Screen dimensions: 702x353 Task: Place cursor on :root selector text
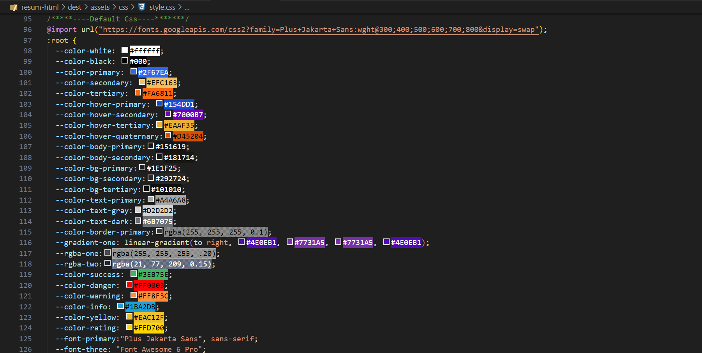click(x=57, y=41)
